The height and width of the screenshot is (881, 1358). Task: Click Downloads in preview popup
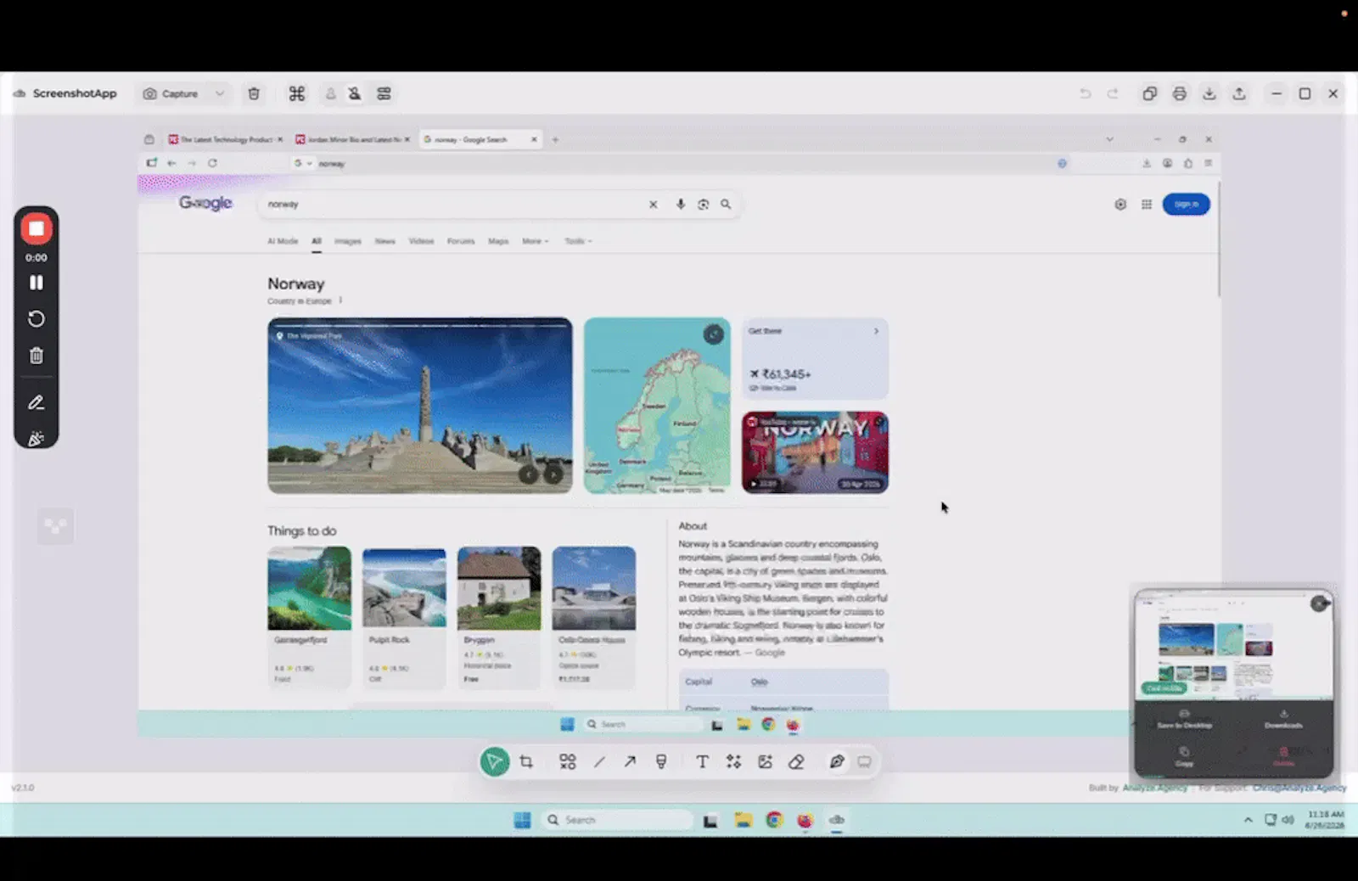1283,719
